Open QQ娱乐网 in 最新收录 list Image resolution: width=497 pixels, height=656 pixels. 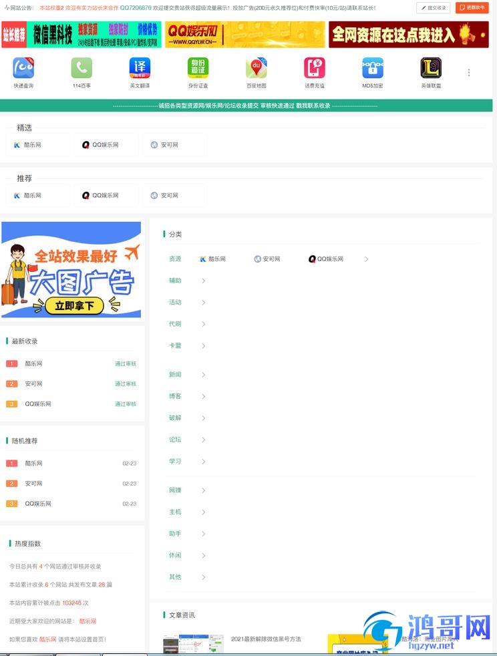click(38, 403)
